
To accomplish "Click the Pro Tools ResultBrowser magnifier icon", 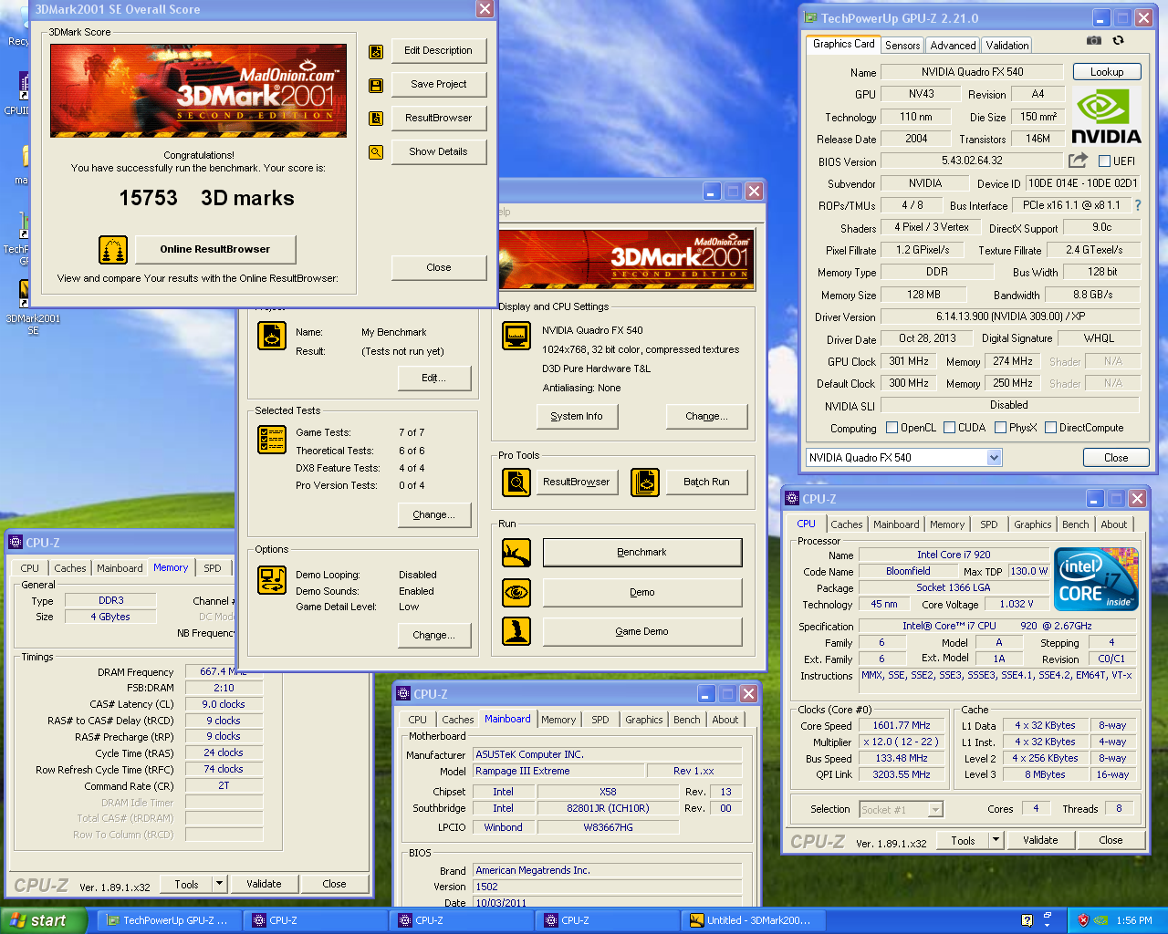I will pyautogui.click(x=516, y=482).
